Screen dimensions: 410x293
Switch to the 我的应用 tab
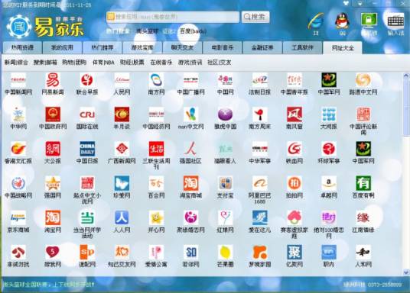pyautogui.click(x=62, y=48)
